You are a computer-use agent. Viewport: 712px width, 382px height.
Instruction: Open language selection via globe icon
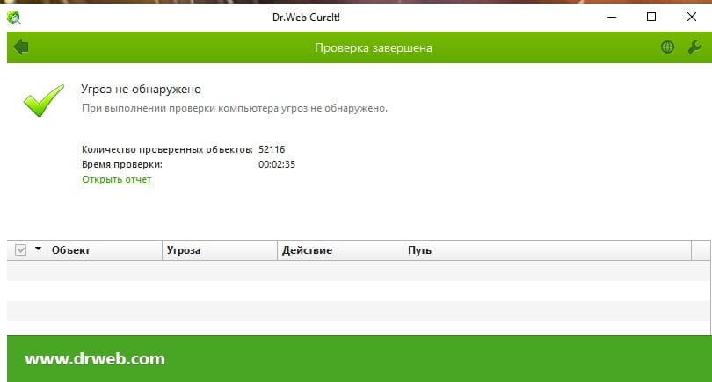pyautogui.click(x=668, y=47)
